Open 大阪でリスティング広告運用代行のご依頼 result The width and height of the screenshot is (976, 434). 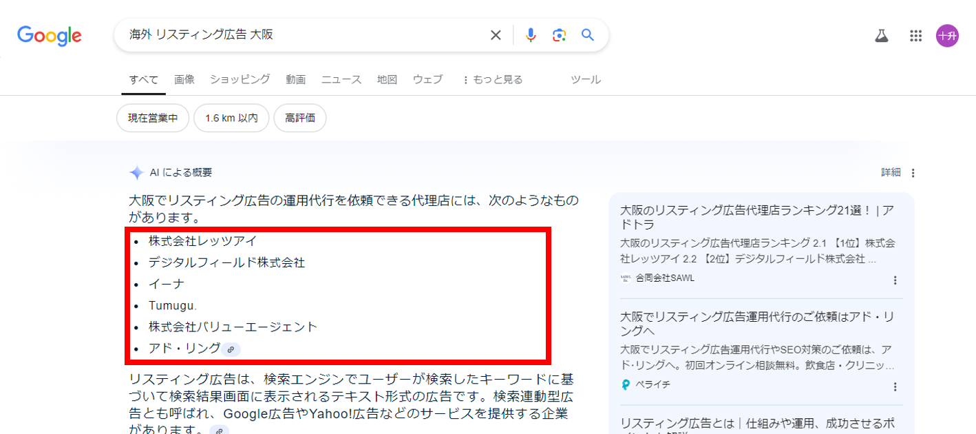pyautogui.click(x=757, y=324)
